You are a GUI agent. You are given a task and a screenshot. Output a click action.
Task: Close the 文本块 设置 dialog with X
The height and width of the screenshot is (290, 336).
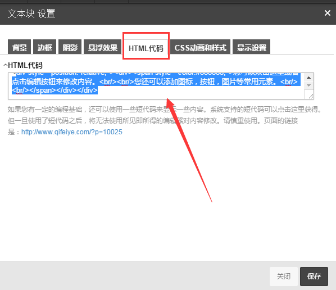coord(327,13)
